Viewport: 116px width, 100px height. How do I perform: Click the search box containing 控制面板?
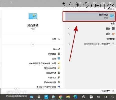pos(58,91)
